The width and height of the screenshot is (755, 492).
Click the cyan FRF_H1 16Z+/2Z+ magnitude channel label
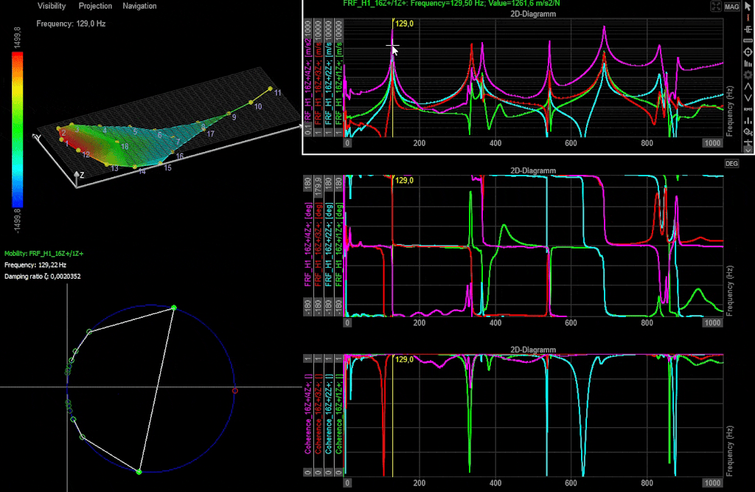tap(328, 82)
